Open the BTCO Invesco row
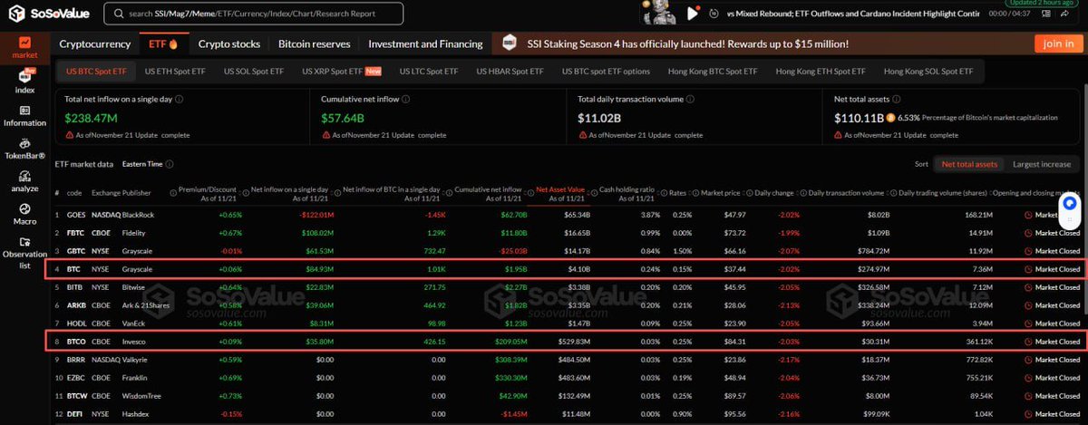1088x425 pixels. pyautogui.click(x=568, y=342)
